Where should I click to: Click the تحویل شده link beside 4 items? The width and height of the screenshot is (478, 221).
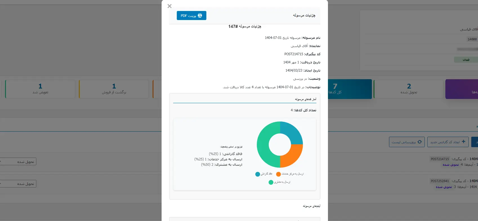pos(451,165)
